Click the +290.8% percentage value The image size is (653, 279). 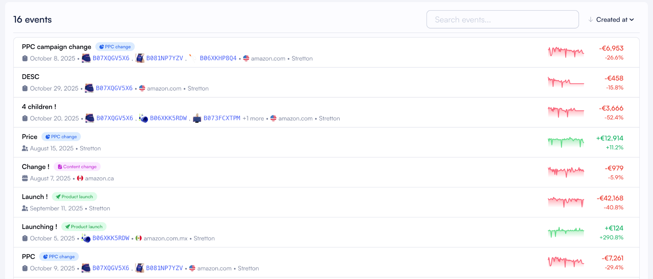coord(612,237)
